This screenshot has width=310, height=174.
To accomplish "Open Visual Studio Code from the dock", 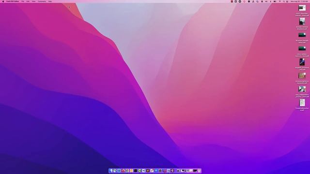I will (x=144, y=171).
